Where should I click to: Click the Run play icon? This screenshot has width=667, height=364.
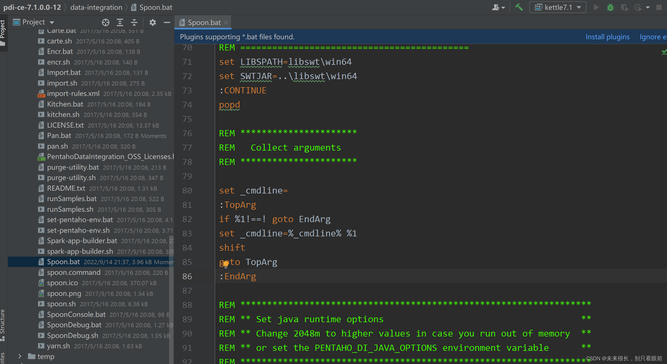coord(596,7)
